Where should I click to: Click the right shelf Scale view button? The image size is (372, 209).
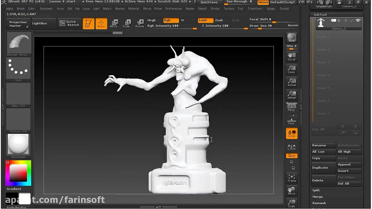click(291, 203)
